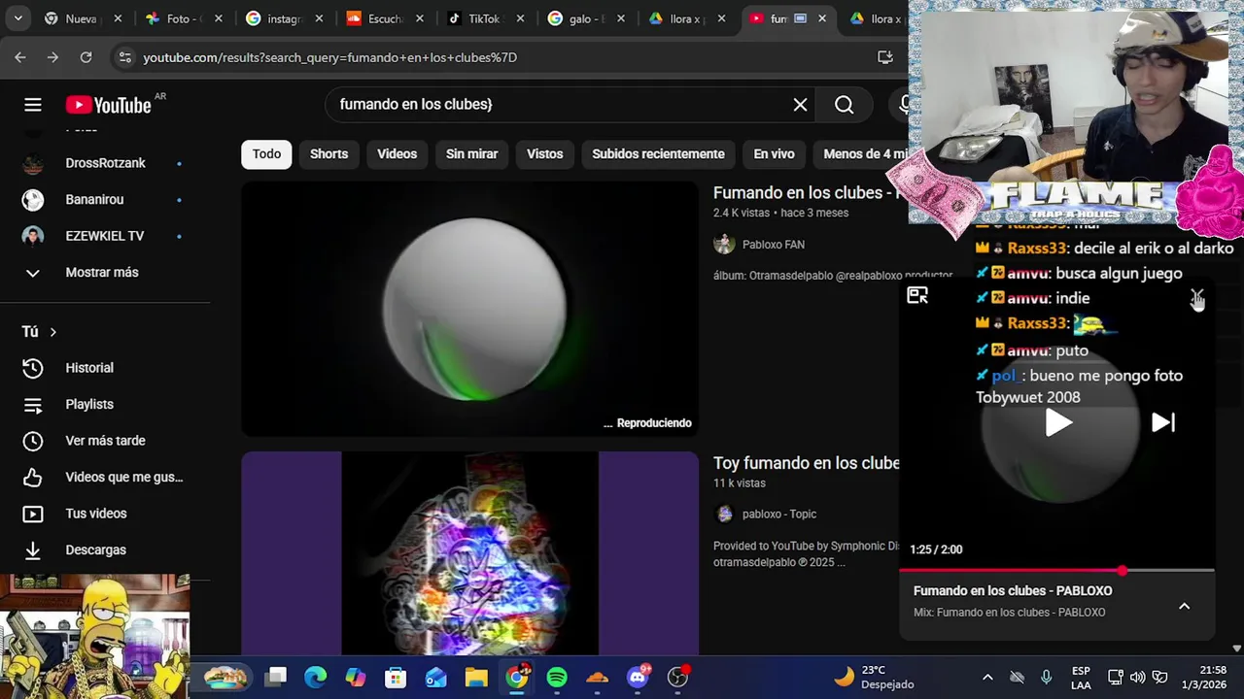The height and width of the screenshot is (699, 1244).
Task: Open the Toy fumando en los clubes title
Action: tap(807, 463)
